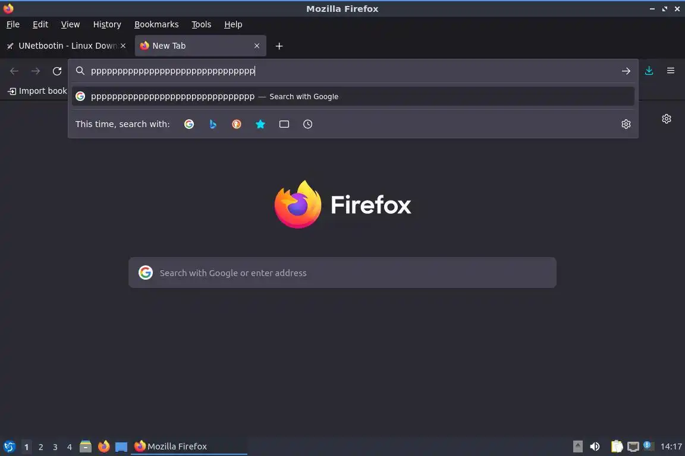Screen dimensions: 685x456
Task: Go forward with the forward arrow
Action: [36, 71]
